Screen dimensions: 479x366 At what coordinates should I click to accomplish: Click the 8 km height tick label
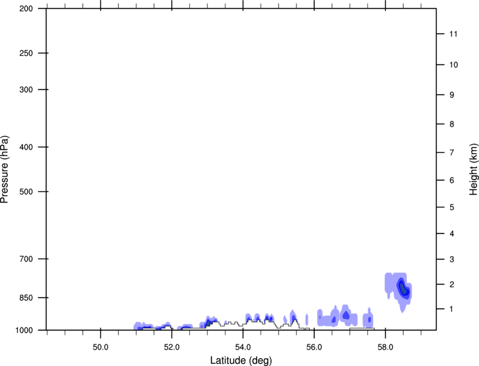coord(452,124)
